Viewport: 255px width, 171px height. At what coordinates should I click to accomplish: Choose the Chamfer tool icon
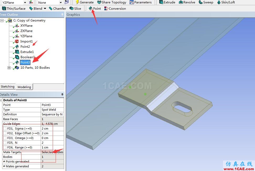point(51,8)
